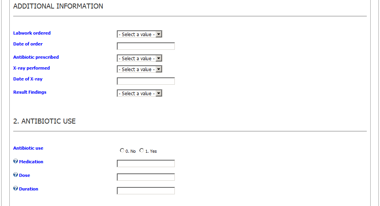Expand the Result Findings dropdown

pos(139,93)
